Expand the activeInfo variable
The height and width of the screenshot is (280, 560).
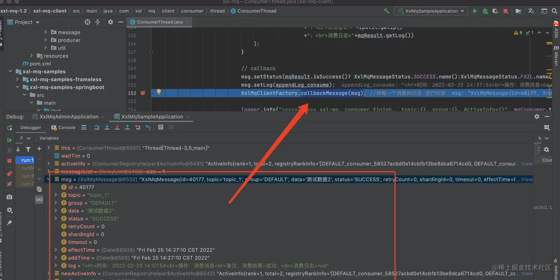pos(49,164)
